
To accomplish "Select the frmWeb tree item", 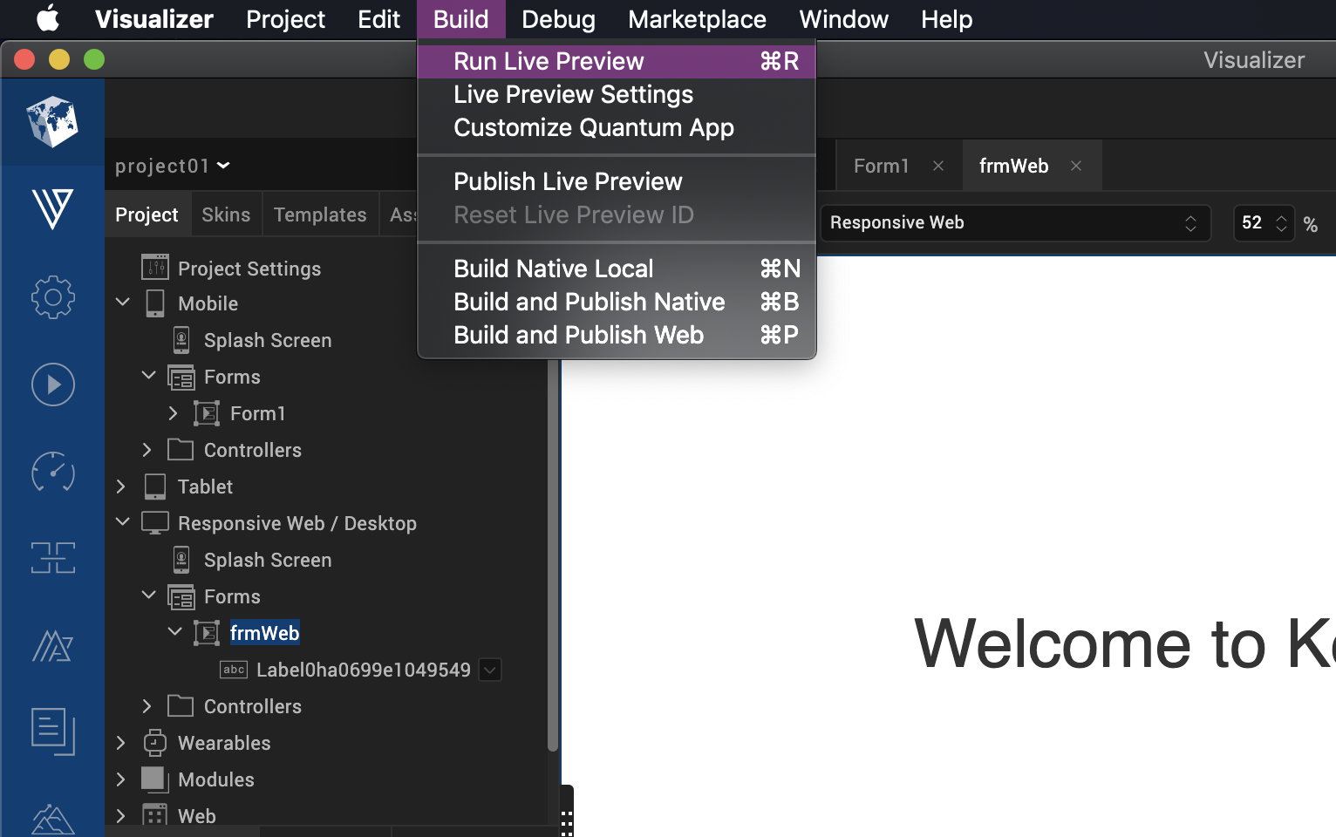I will pos(264,633).
